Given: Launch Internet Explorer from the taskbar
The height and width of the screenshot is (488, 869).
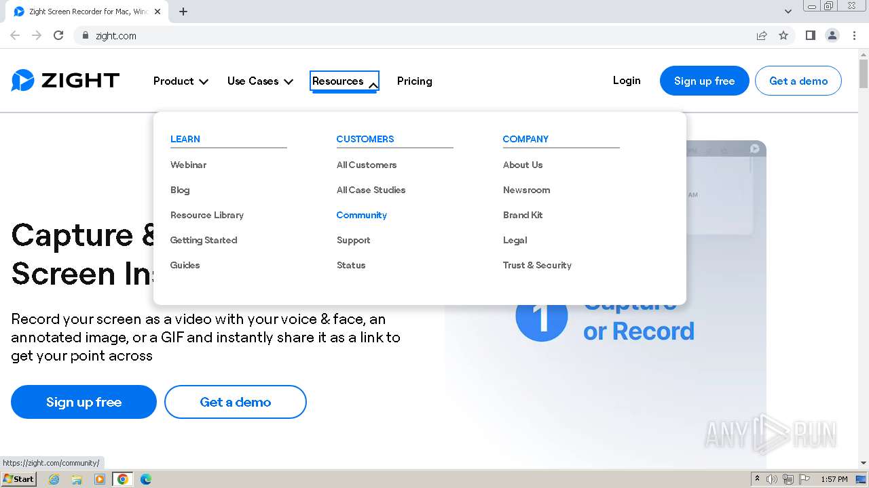Looking at the screenshot, I should click(54, 479).
